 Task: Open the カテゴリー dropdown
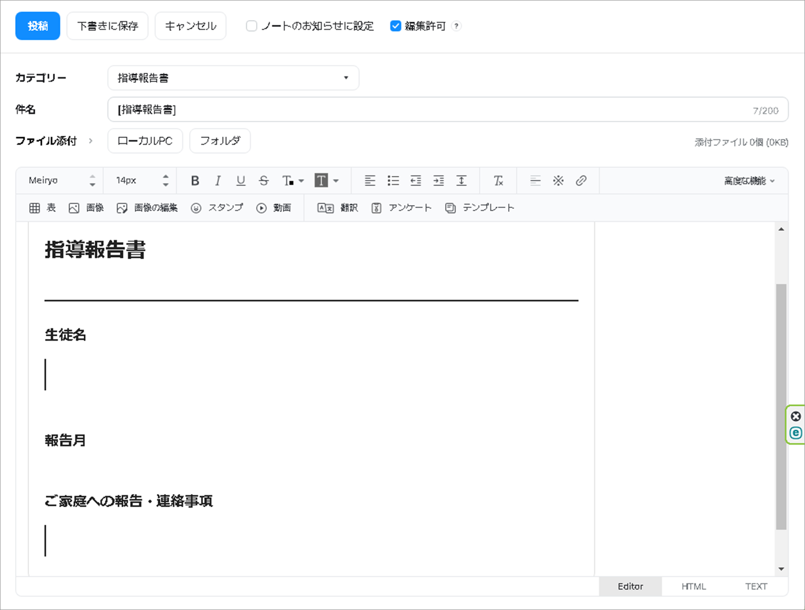[x=233, y=78]
